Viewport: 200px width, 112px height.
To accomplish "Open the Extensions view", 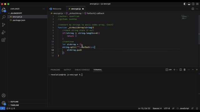I will [3, 40].
